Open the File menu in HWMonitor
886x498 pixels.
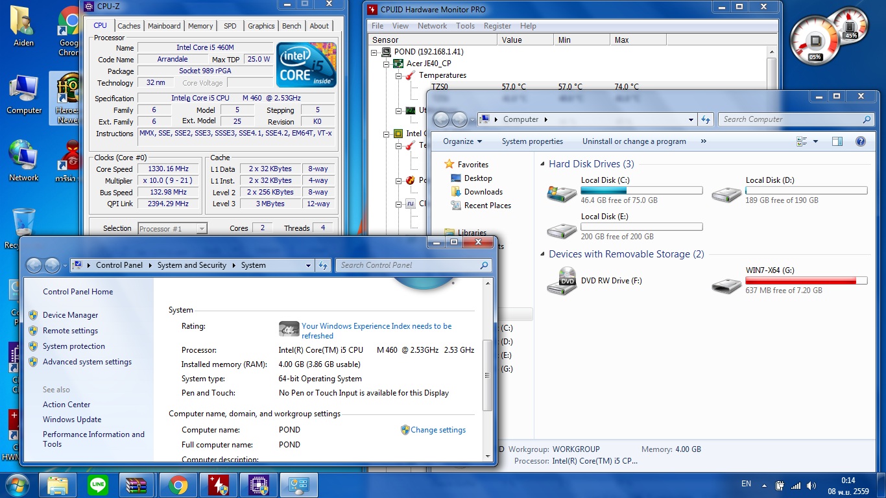pos(377,26)
